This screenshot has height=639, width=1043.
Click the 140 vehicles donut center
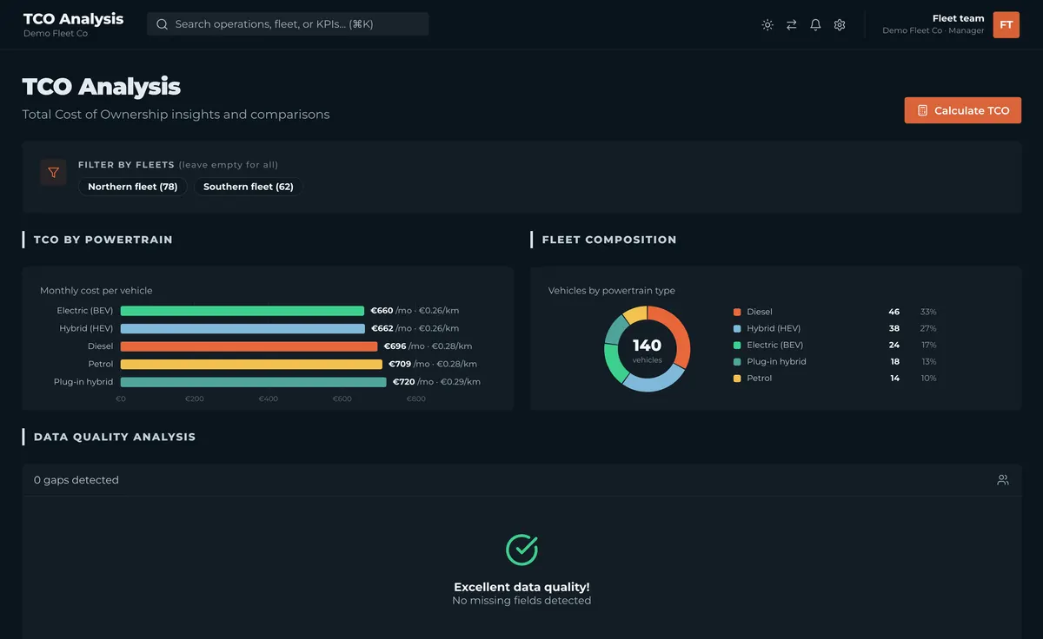648,349
